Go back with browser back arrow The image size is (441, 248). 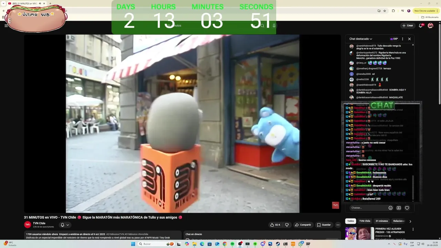tap(3, 11)
